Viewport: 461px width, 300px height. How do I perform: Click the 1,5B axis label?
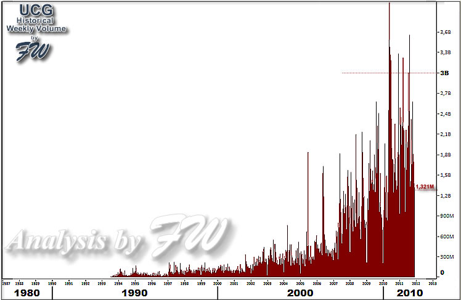click(x=446, y=175)
